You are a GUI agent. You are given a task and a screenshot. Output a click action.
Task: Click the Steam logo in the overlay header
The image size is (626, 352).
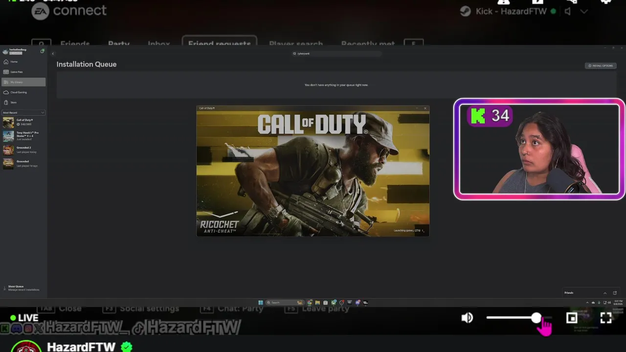[x=466, y=11]
